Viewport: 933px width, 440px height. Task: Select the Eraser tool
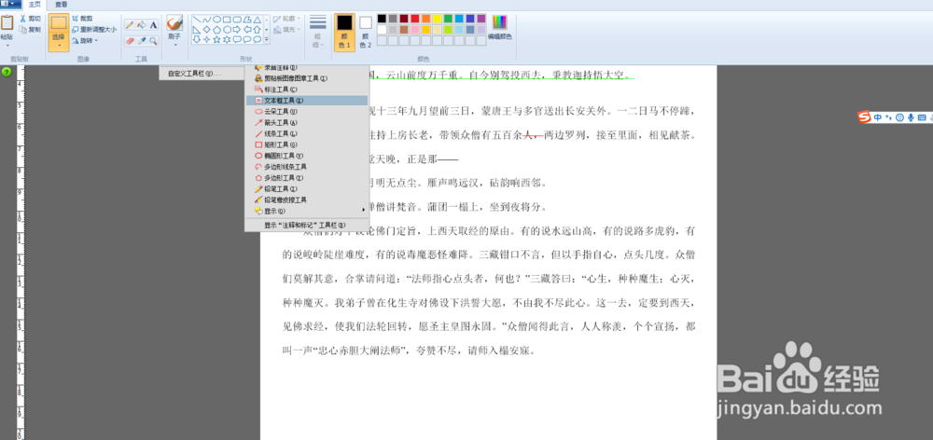pyautogui.click(x=129, y=40)
